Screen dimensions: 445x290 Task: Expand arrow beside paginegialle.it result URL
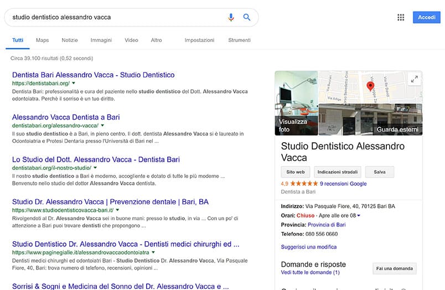tap(153, 252)
